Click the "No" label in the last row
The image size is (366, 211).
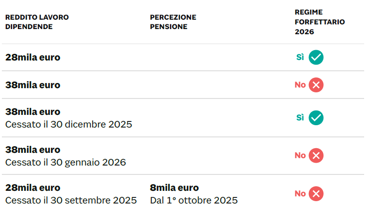[x=300, y=193]
